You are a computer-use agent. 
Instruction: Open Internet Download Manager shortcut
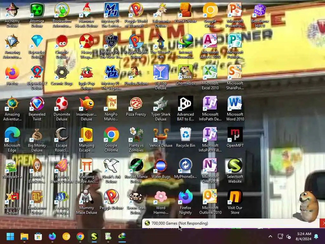(185, 46)
